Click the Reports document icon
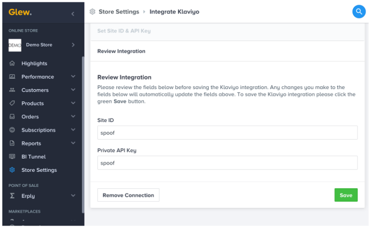The width and height of the screenshot is (369, 227). pos(12,143)
